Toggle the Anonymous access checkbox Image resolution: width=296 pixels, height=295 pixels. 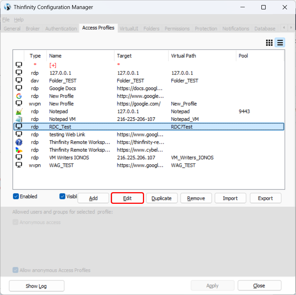(16, 222)
